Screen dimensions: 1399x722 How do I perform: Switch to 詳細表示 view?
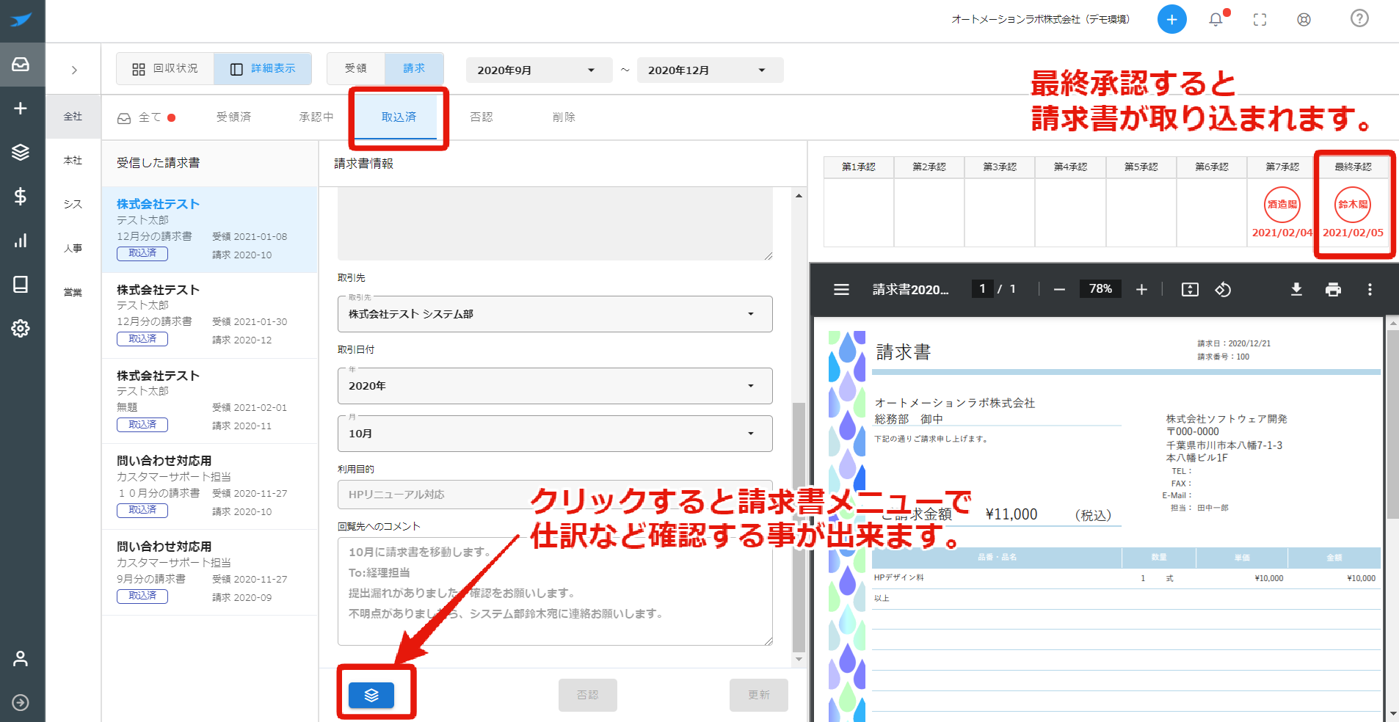coord(263,68)
